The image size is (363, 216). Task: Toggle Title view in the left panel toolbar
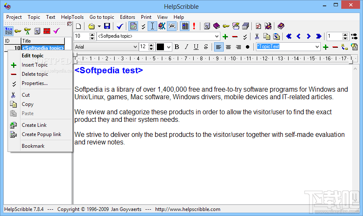(8, 31)
